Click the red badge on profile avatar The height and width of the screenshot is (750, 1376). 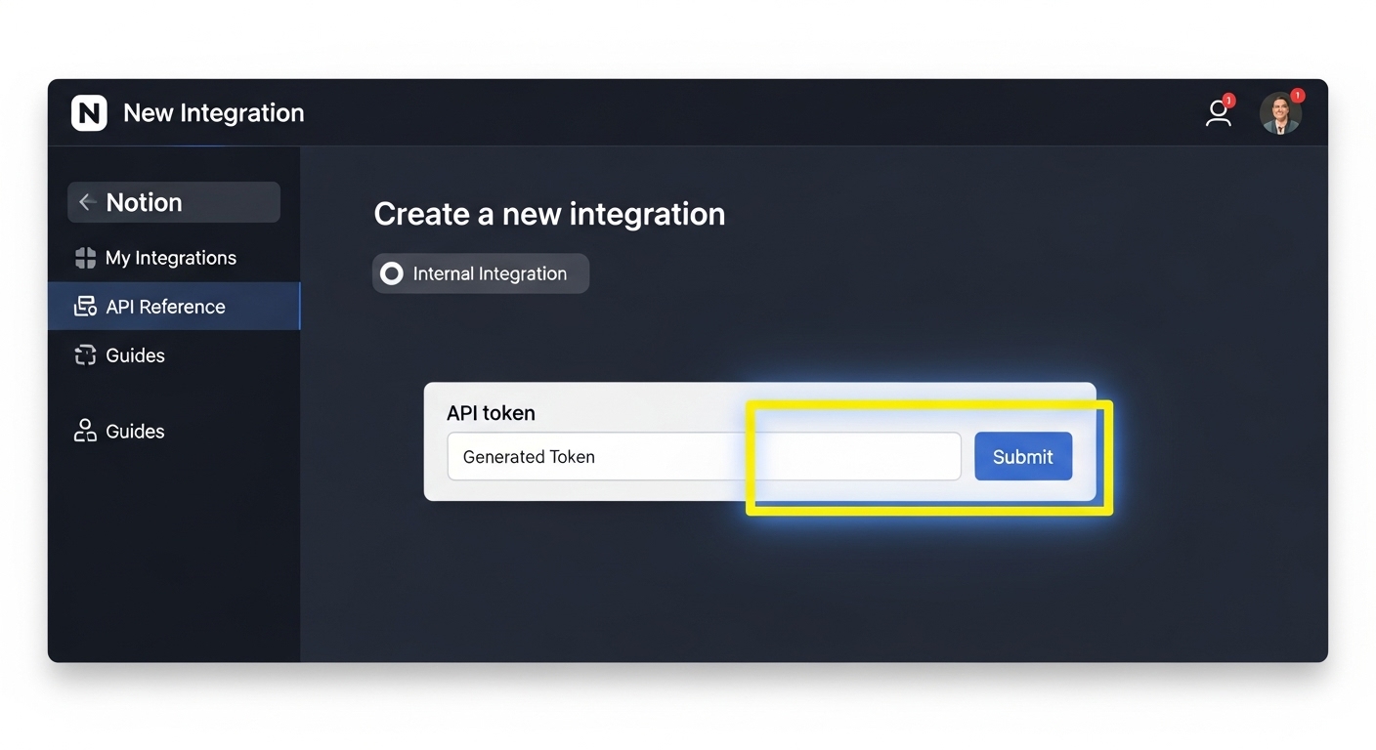click(1297, 96)
